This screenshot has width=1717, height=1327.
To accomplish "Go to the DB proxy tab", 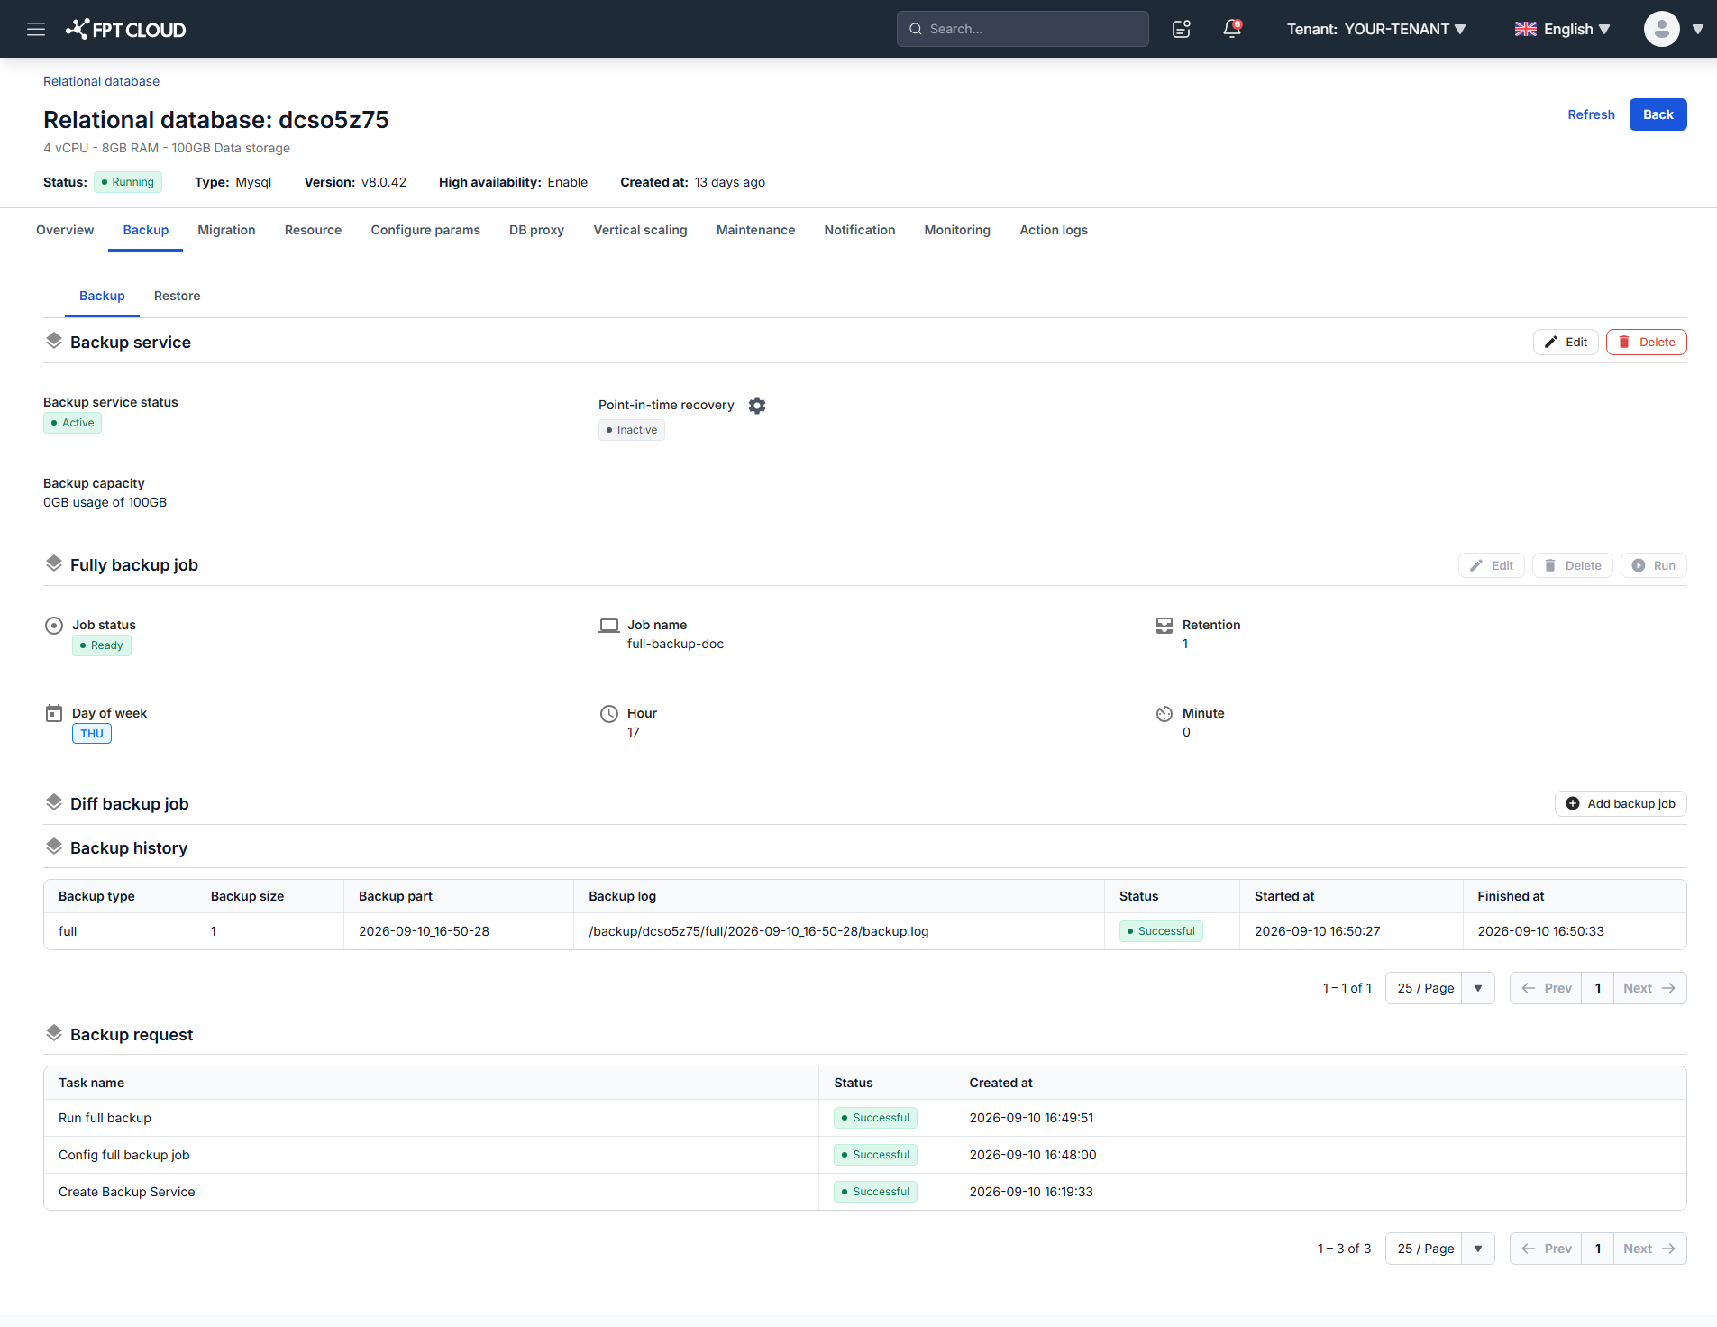I will click(536, 230).
